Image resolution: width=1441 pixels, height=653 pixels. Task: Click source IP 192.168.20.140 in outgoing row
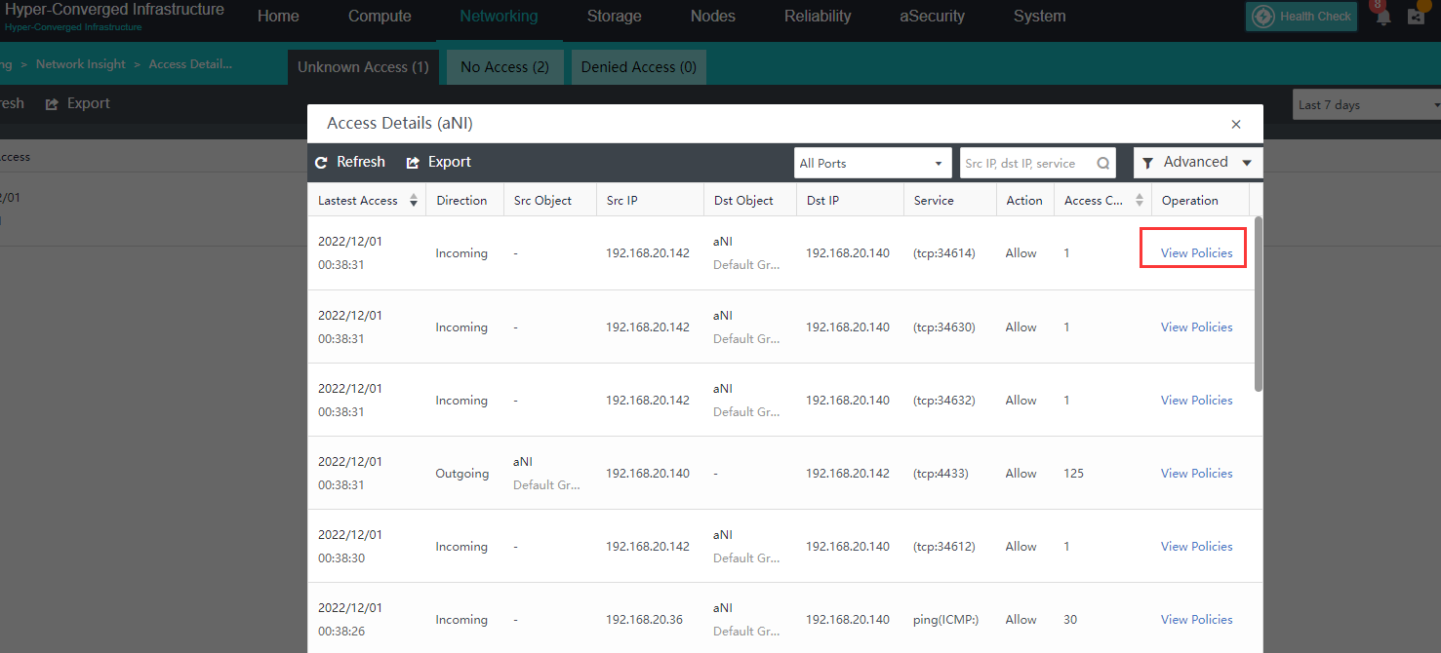(x=648, y=474)
